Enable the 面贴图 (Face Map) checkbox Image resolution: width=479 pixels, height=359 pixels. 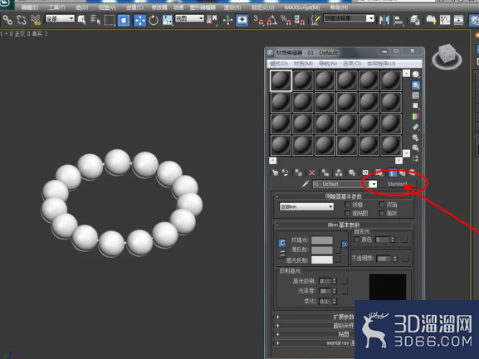347,212
